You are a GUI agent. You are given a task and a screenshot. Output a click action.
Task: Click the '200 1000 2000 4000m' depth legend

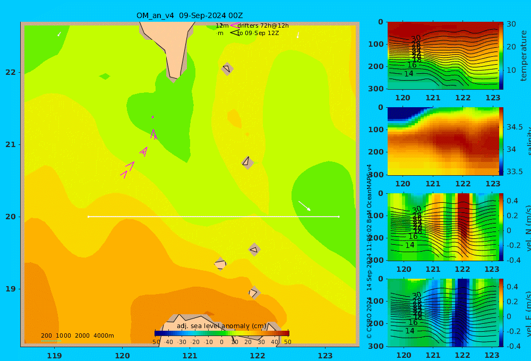(78, 336)
